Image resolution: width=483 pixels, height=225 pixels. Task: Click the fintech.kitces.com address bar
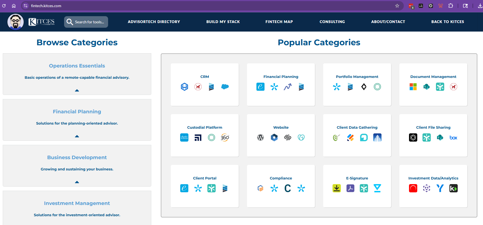click(x=212, y=6)
